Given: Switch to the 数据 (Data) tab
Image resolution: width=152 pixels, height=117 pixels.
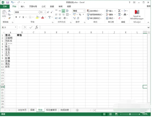Looking at the screenshot, I should [52, 7].
